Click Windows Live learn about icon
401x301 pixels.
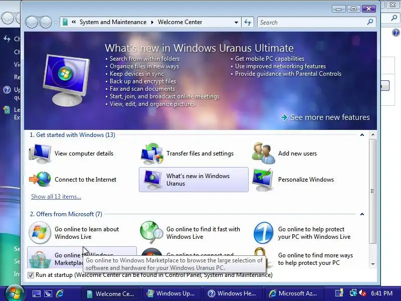[x=40, y=232]
